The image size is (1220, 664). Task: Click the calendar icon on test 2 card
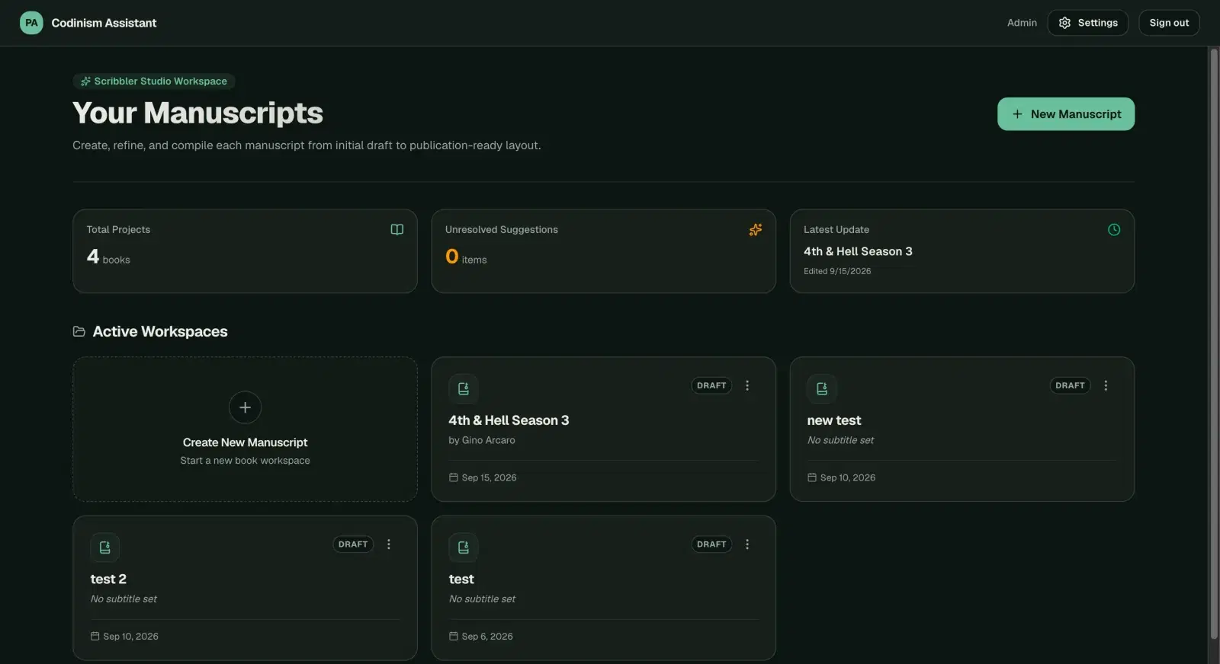tap(95, 636)
